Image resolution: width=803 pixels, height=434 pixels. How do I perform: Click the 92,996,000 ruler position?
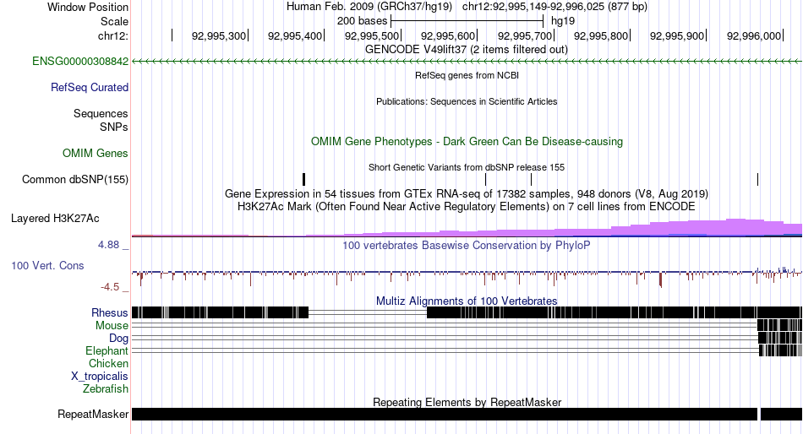pos(754,35)
